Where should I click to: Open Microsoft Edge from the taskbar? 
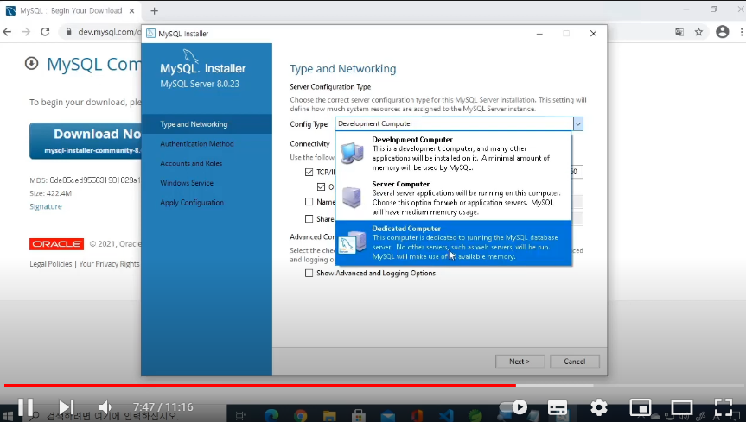pyautogui.click(x=271, y=416)
